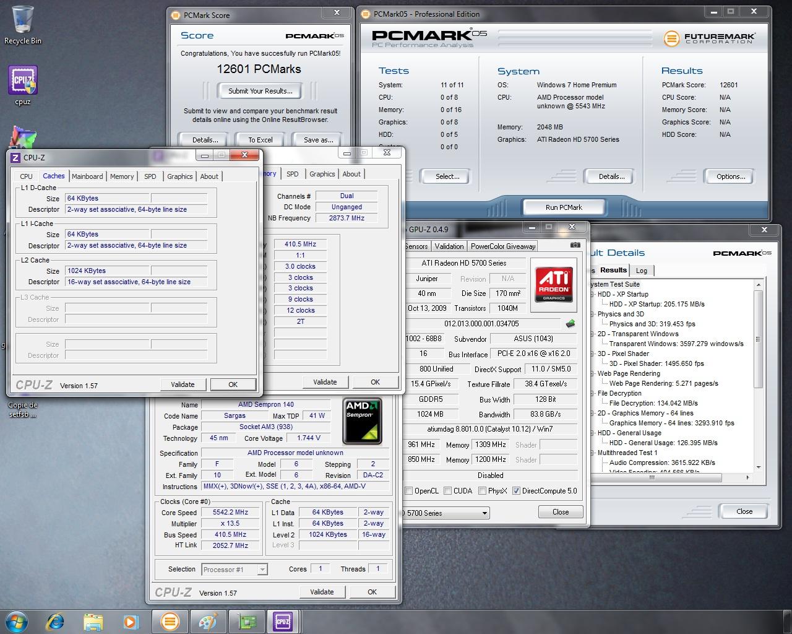Launch the cpuz desktop shortcut

coord(23,85)
